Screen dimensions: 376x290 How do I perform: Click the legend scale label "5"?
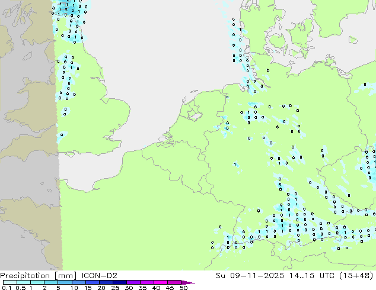point(58,288)
